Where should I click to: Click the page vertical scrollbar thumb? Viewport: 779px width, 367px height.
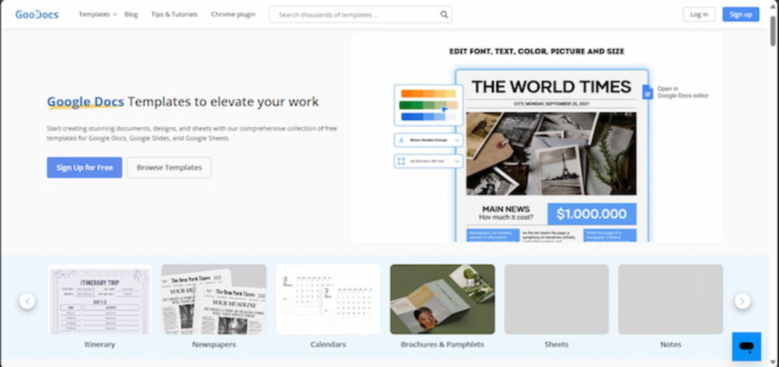coord(773,31)
